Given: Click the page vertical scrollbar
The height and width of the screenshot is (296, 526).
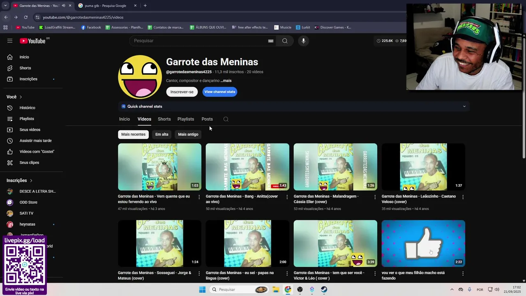Looking at the screenshot, I should point(524,99).
